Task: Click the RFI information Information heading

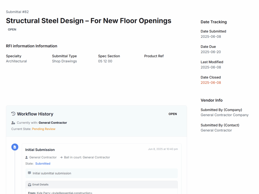Action: [32, 46]
